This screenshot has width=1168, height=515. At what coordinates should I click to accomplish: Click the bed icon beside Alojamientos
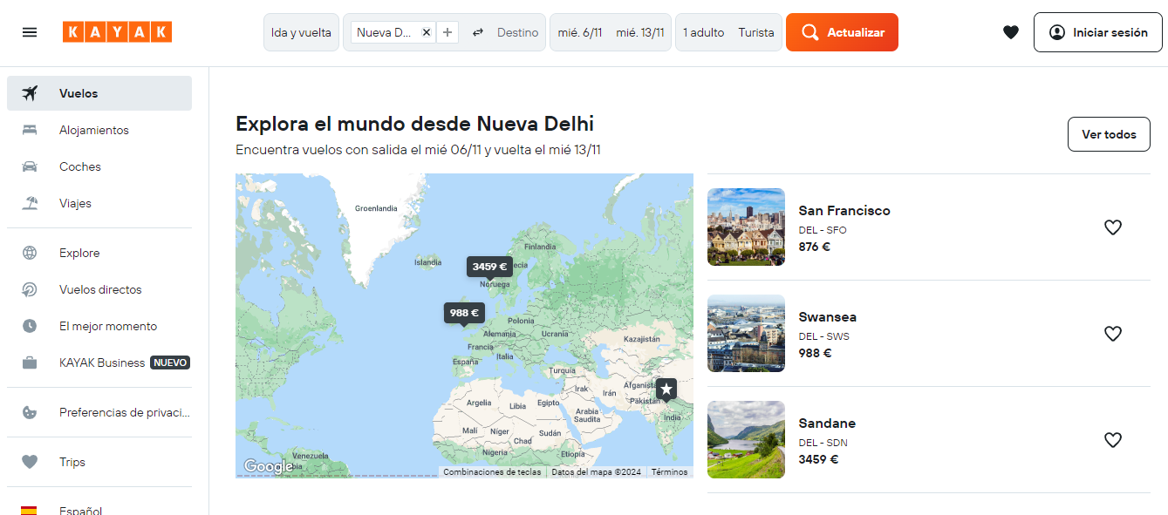[x=30, y=130]
